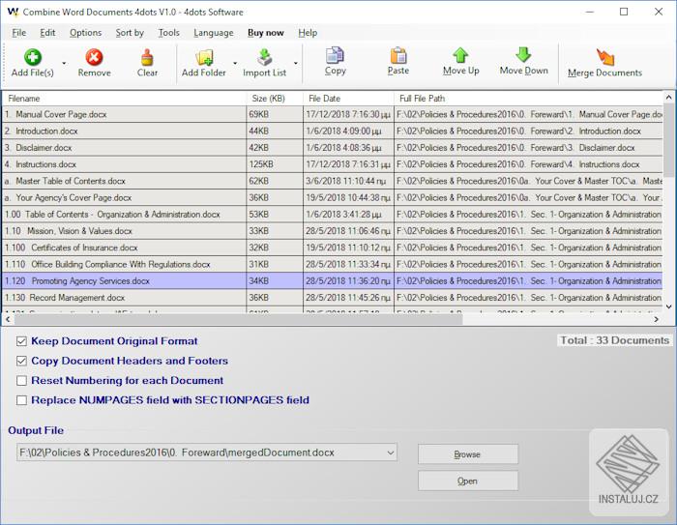
Task: Move the selected document down
Action: pos(523,55)
